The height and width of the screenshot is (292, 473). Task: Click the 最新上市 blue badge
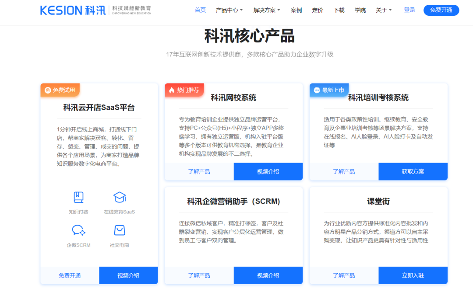[329, 90]
